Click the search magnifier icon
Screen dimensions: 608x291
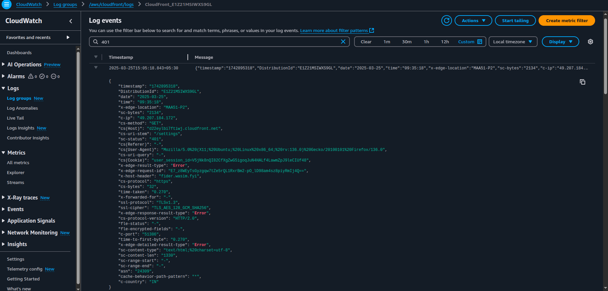[96, 42]
